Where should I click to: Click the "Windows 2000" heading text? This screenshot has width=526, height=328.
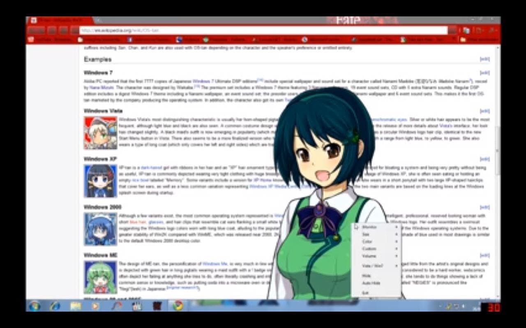click(x=102, y=207)
